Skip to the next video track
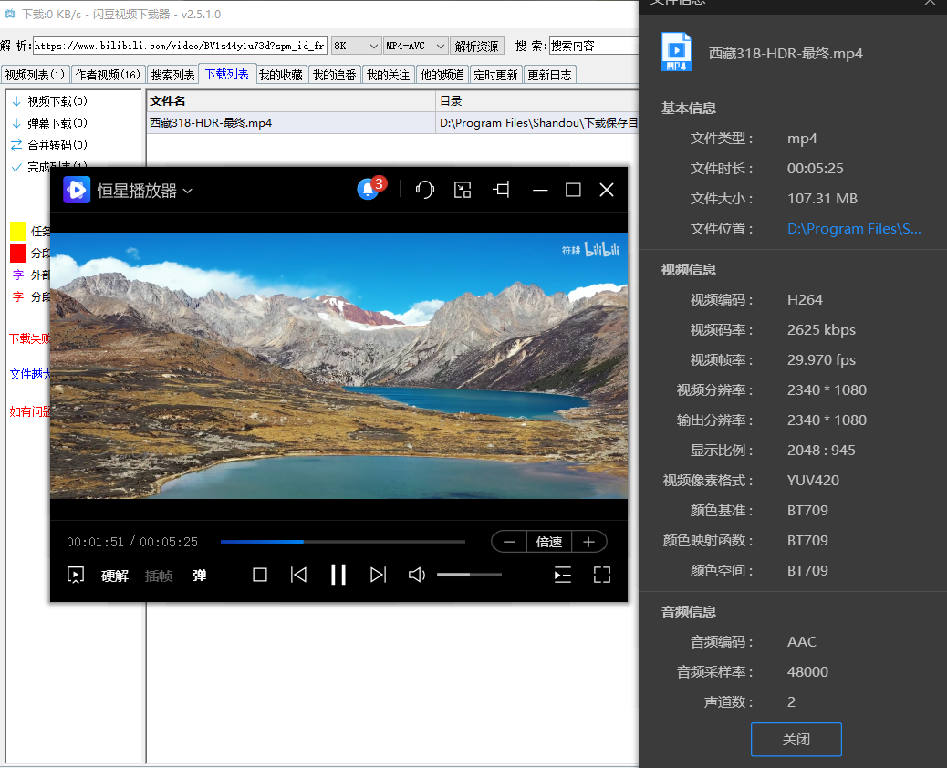Screen dimensions: 947x768 378,575
